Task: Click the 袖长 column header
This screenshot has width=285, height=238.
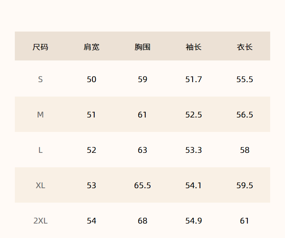Action: pos(193,47)
